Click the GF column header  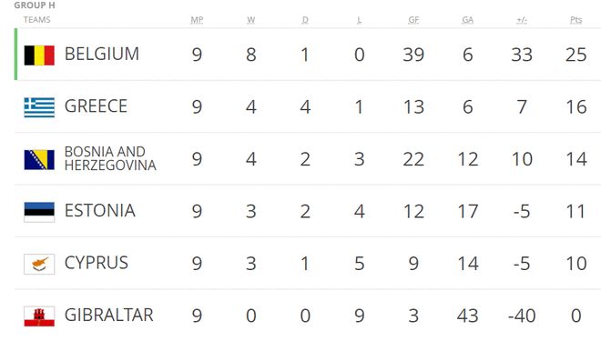(413, 20)
